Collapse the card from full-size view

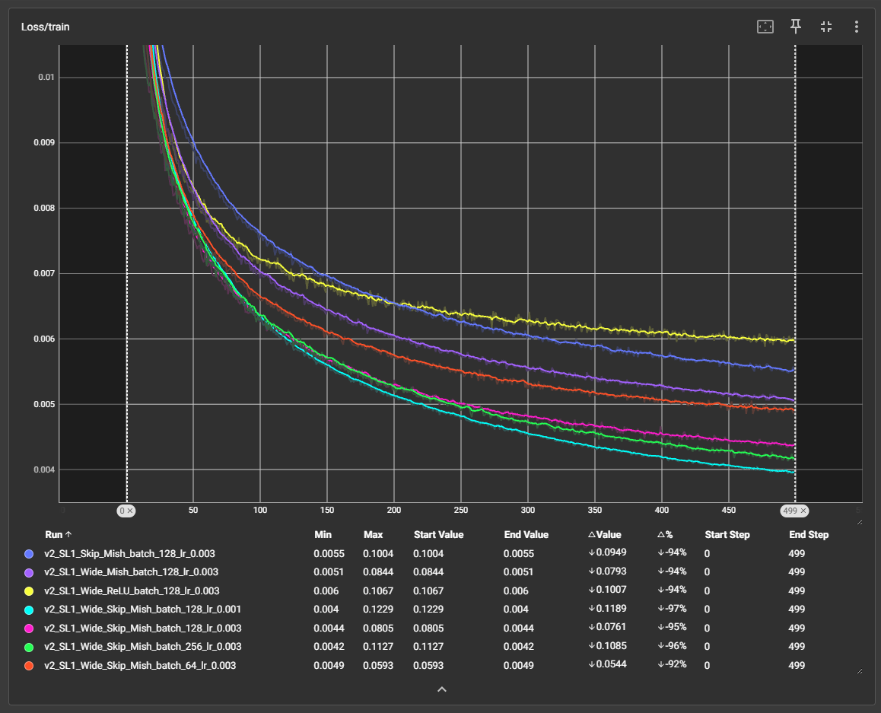[826, 27]
